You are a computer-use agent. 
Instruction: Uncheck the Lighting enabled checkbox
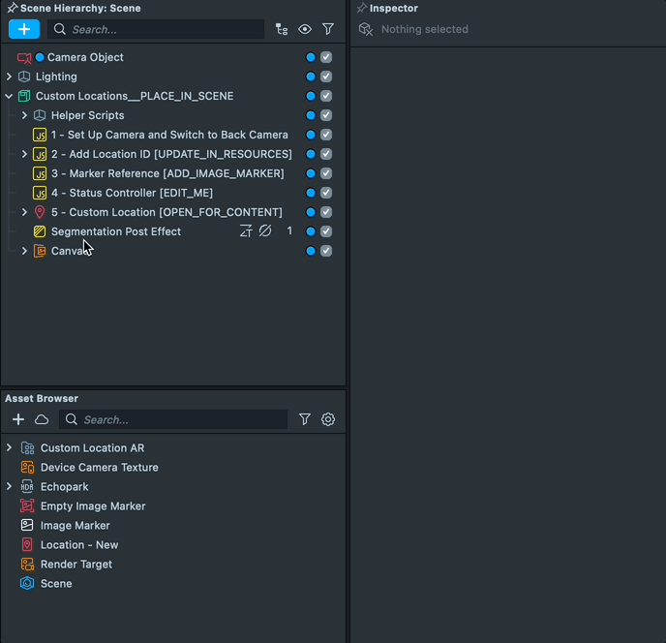point(326,77)
